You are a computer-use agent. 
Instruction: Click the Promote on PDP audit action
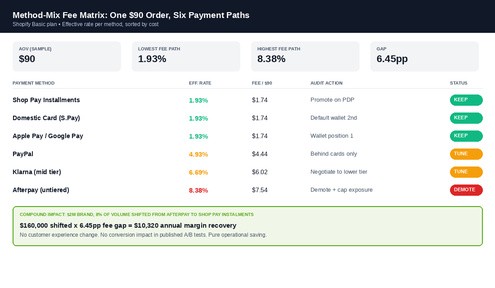[332, 100]
